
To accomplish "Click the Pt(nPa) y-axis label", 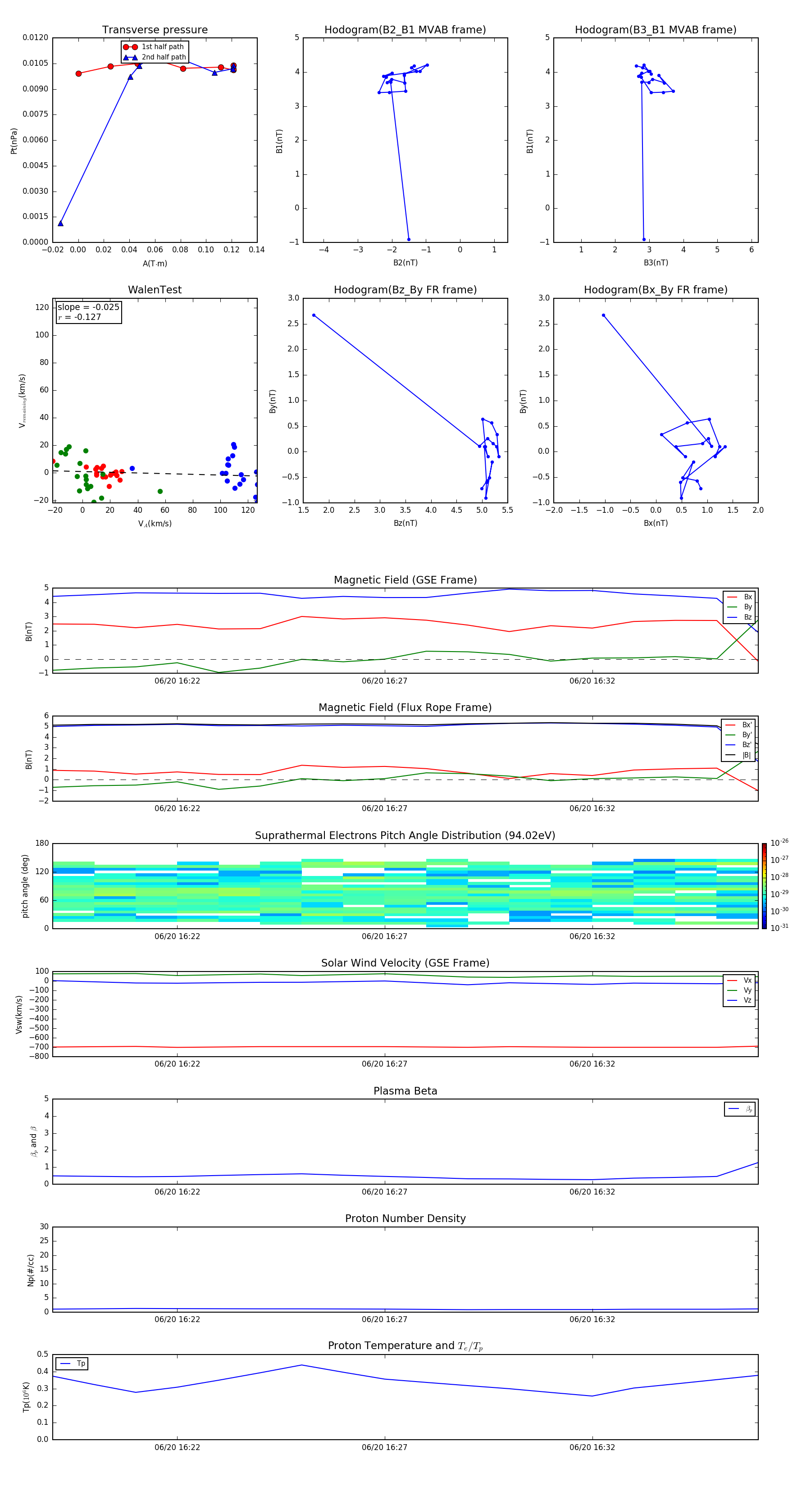I will 14,140.
